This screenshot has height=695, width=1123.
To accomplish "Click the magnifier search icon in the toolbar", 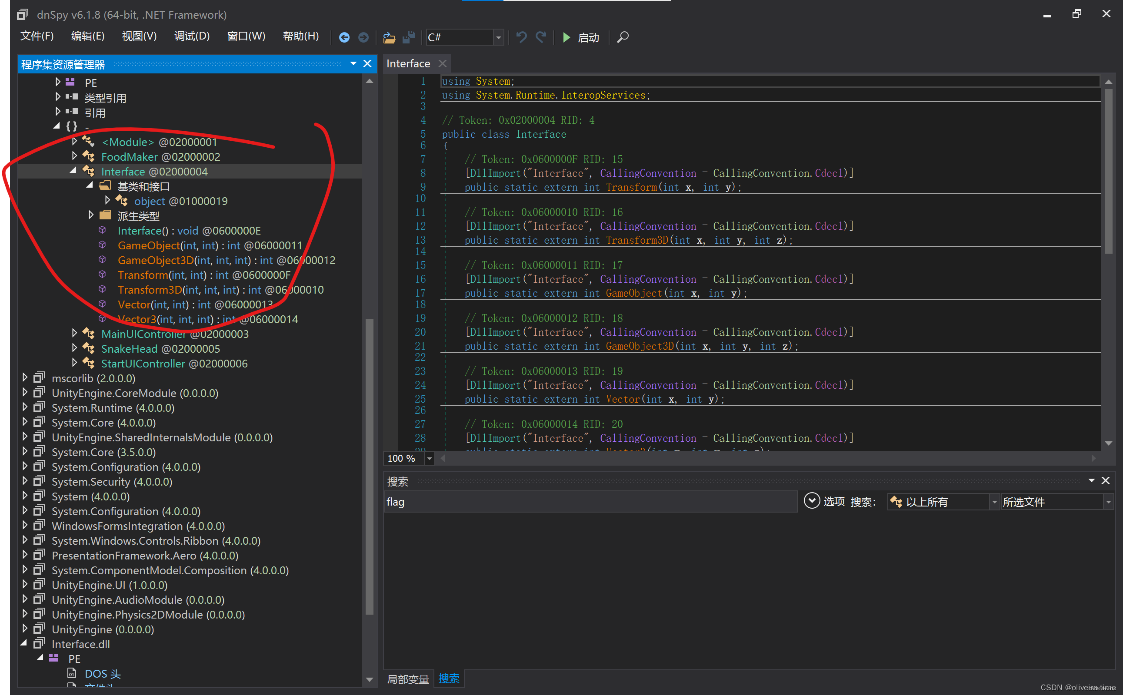I will tap(623, 37).
